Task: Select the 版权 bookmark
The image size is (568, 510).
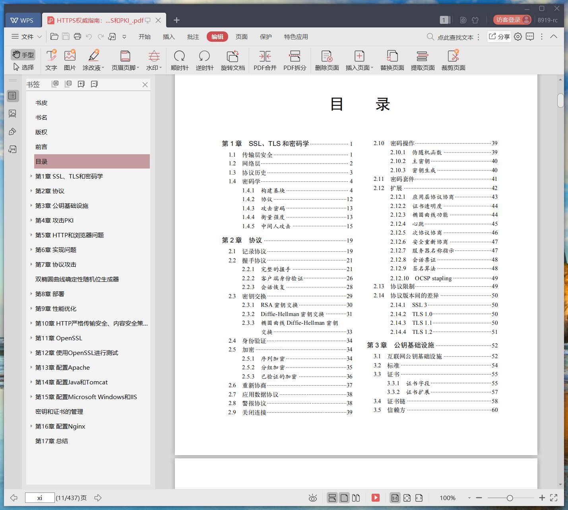Action: (41, 132)
